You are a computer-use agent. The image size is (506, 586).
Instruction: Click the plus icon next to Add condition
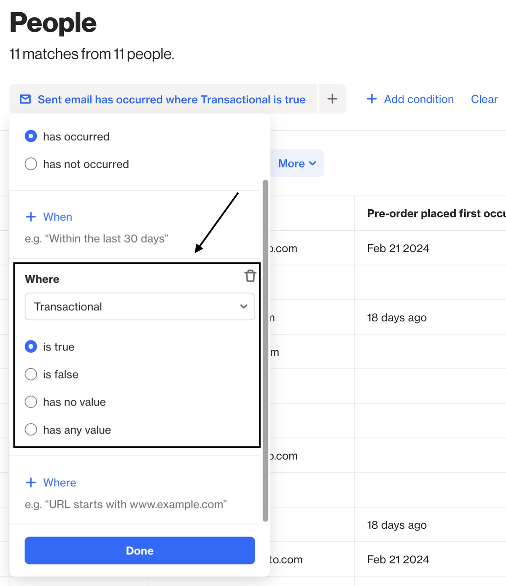coord(371,99)
